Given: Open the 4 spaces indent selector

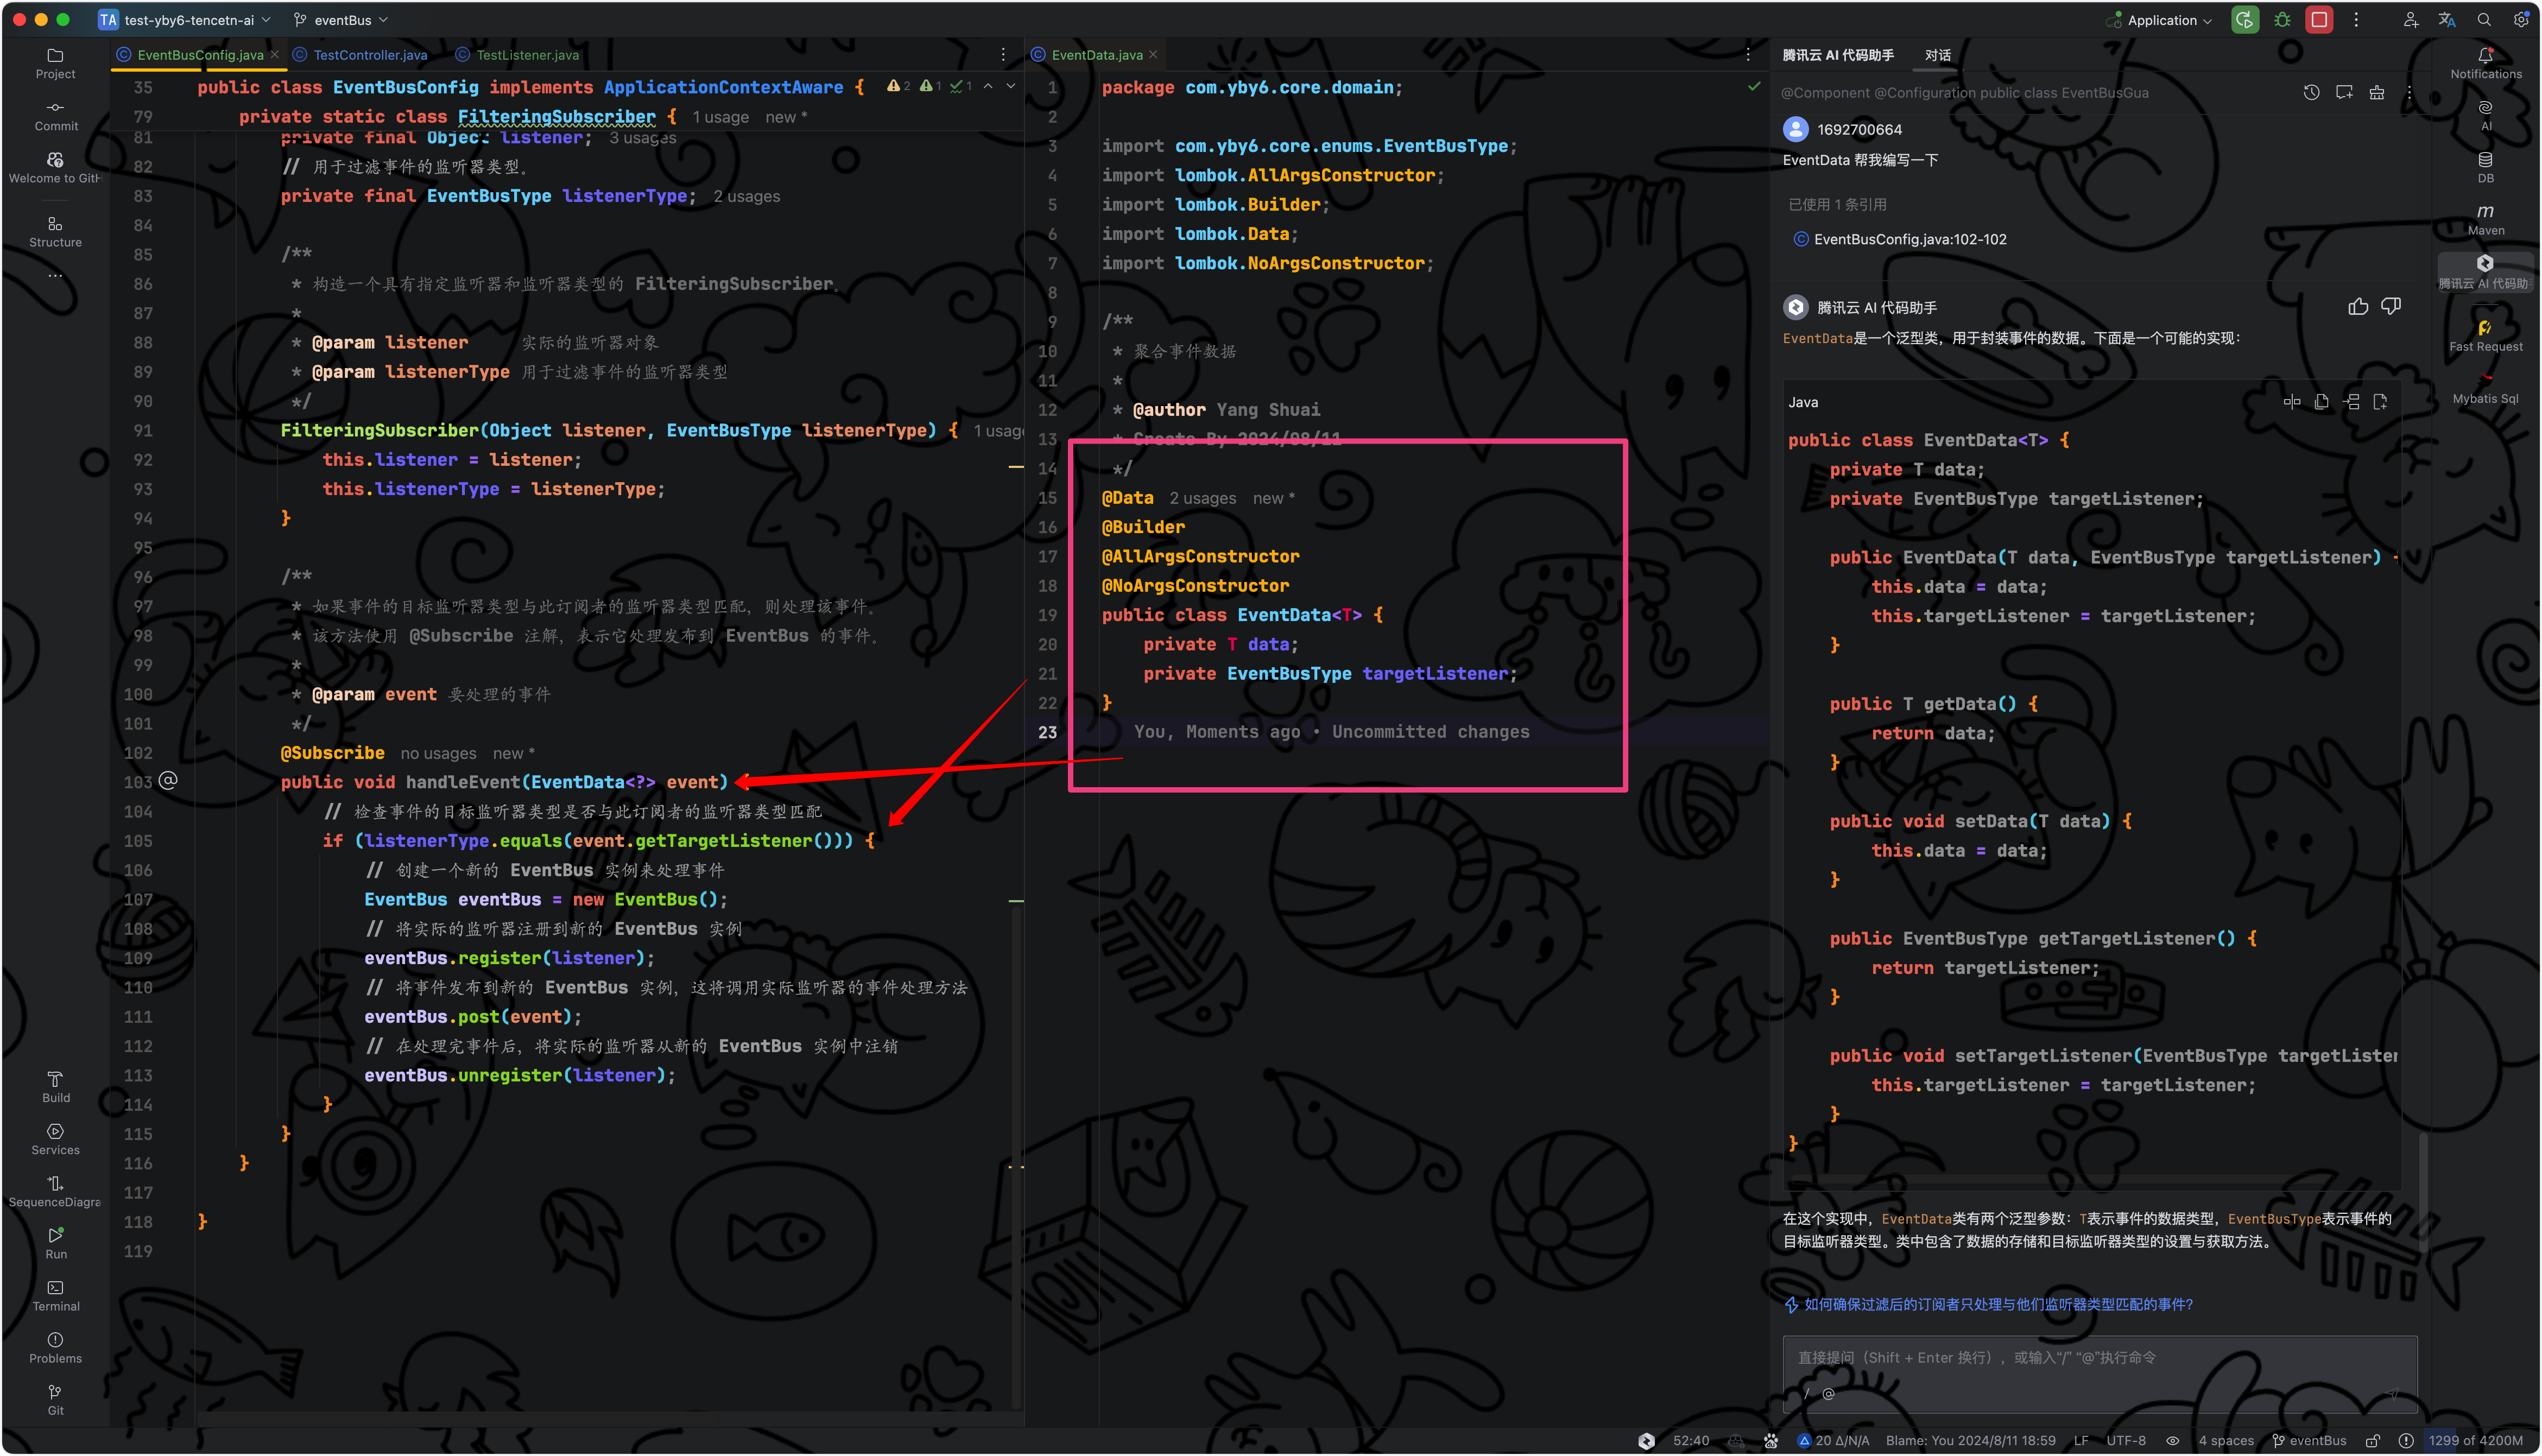Looking at the screenshot, I should click(2225, 1441).
